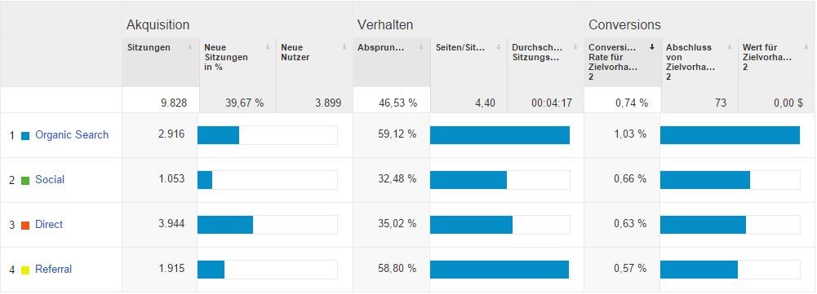Screen dimensions: 817x294
Task: Sort by Sitzungen column arrow
Action: (191, 47)
